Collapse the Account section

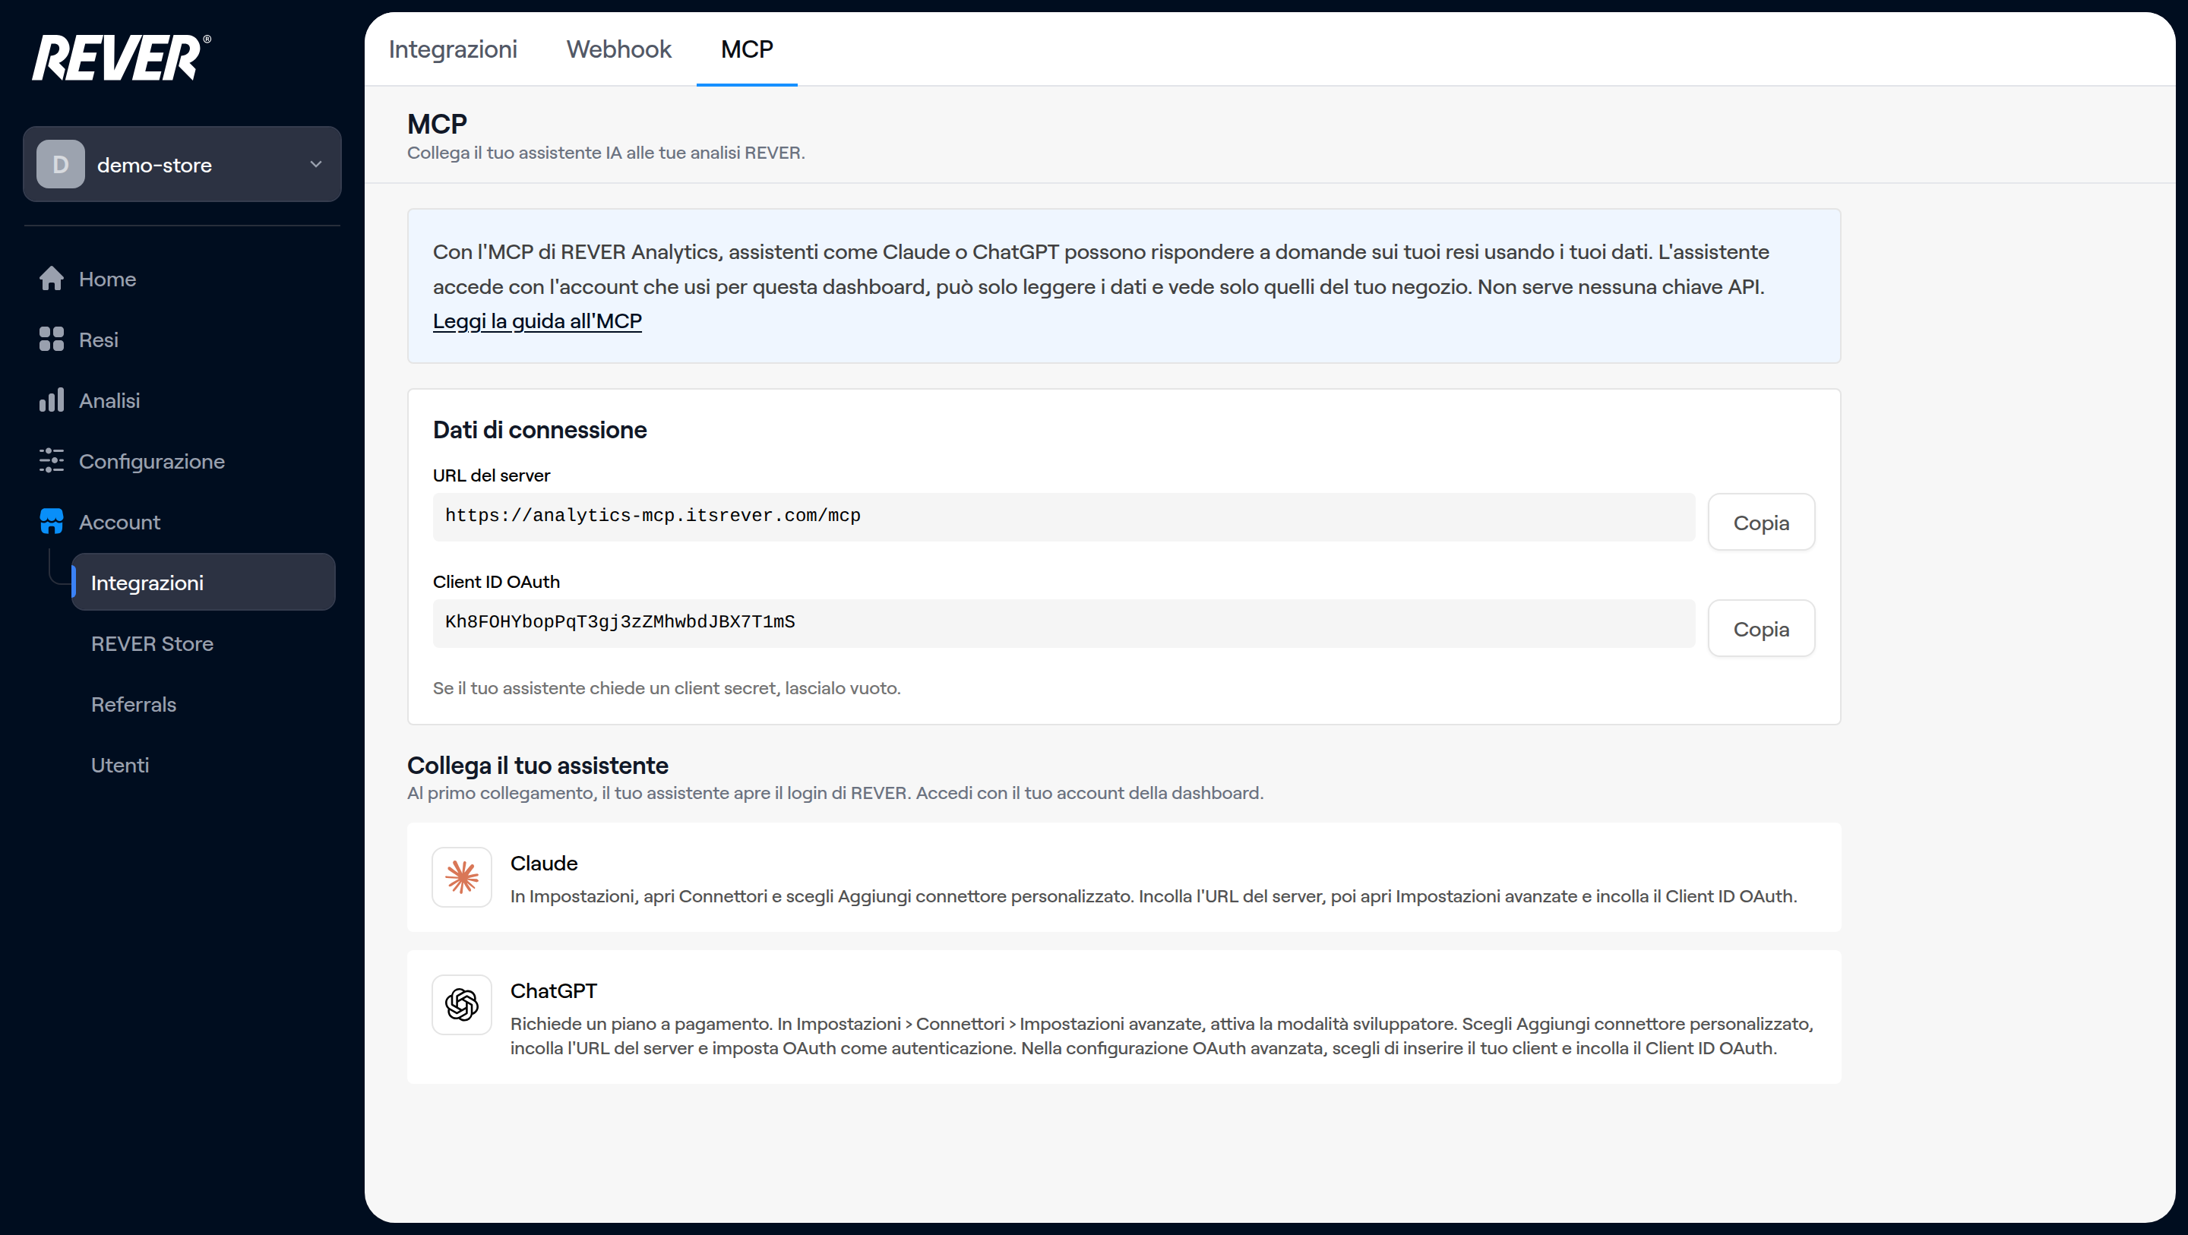click(x=120, y=523)
